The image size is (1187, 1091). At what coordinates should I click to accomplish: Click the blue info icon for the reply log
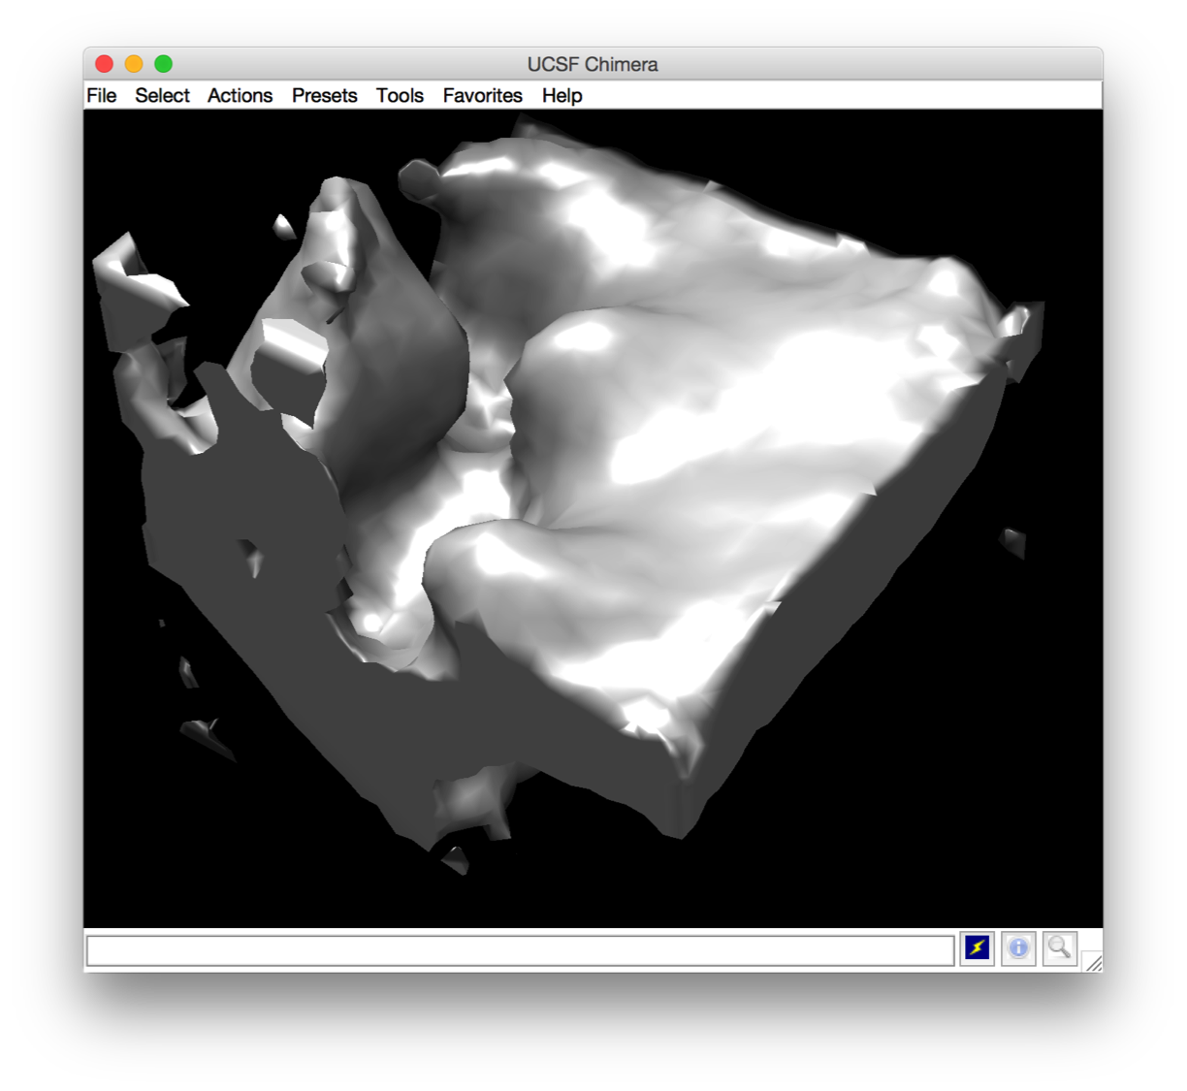tap(1018, 947)
